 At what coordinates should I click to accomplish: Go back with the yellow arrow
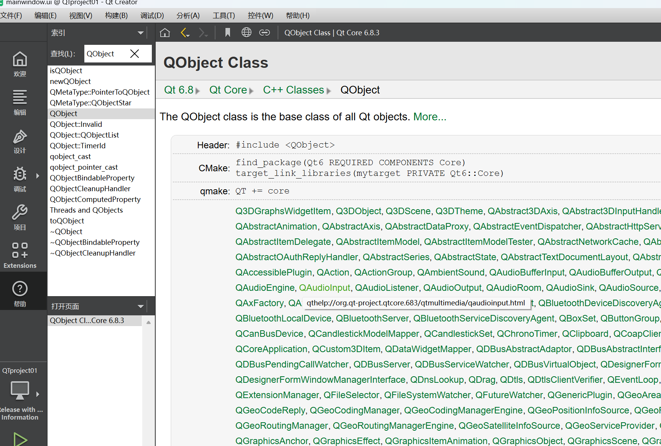pyautogui.click(x=185, y=33)
